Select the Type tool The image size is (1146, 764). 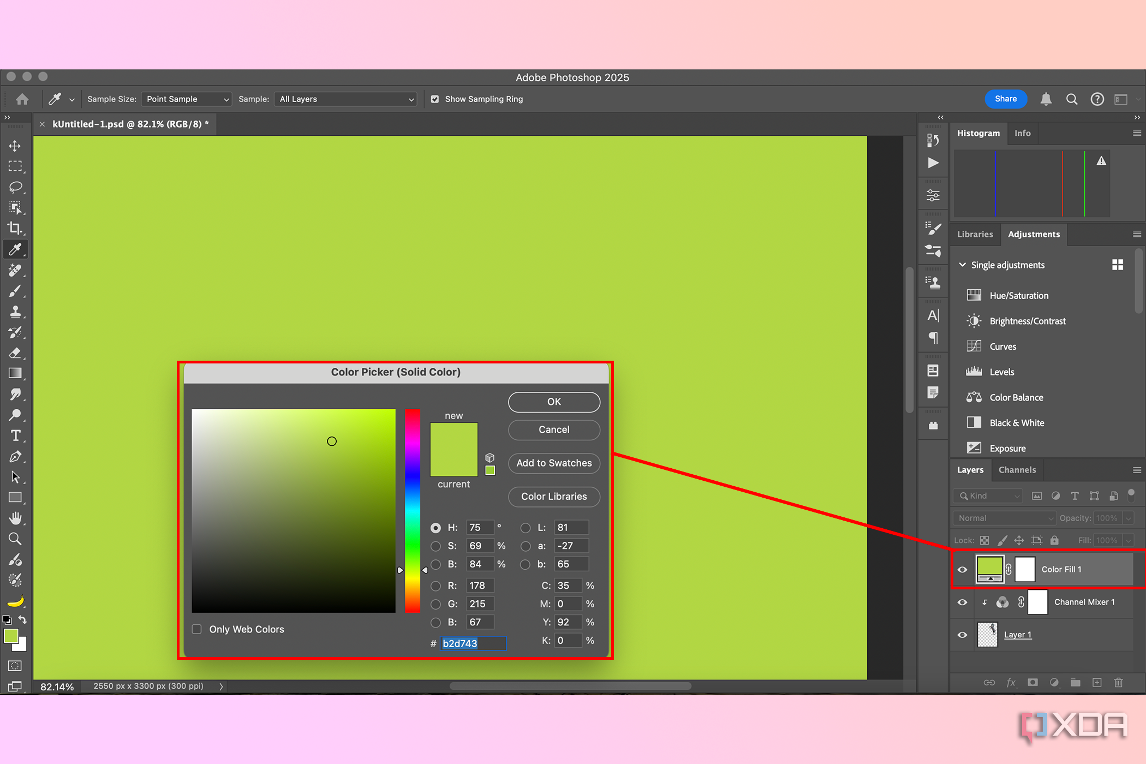[x=15, y=435]
